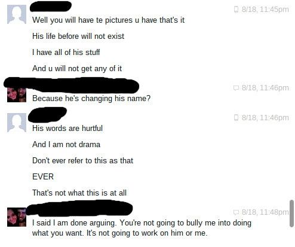Click the chat bubble icon beside 11:46pm timestamp
Image resolution: width=295 pixels, height=247 pixels.
(x=236, y=88)
